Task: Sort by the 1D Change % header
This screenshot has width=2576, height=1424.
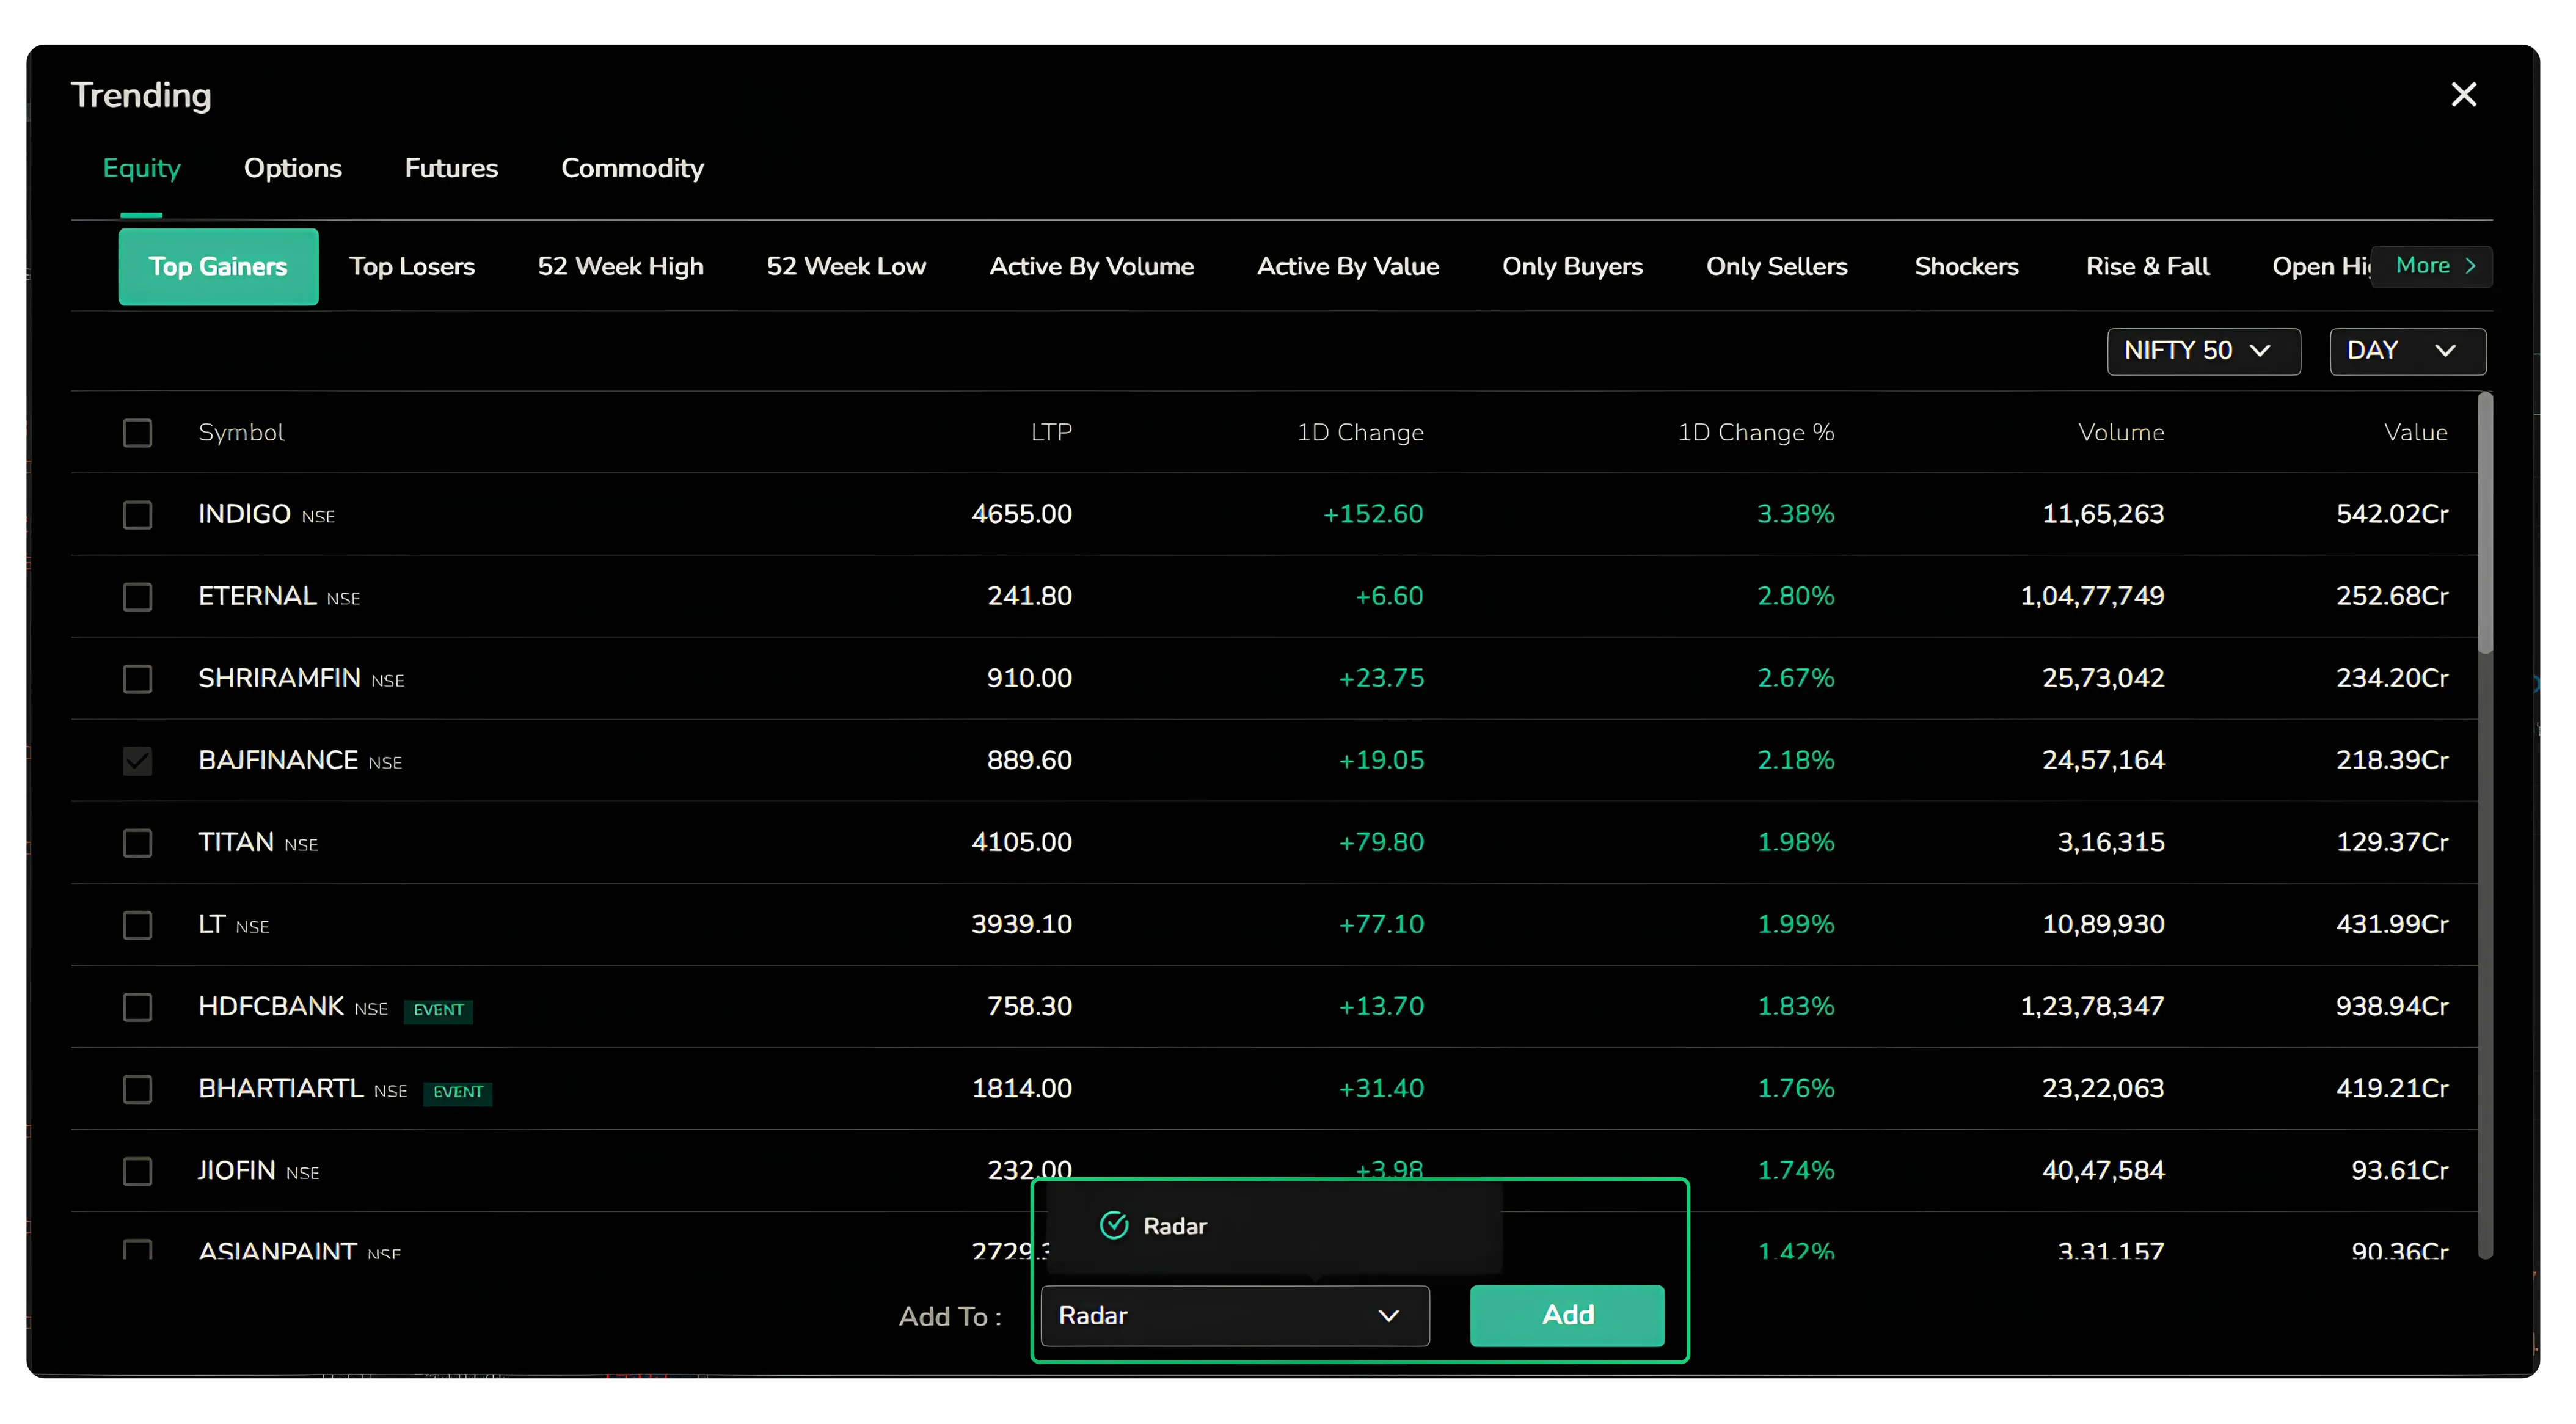Action: [1756, 433]
